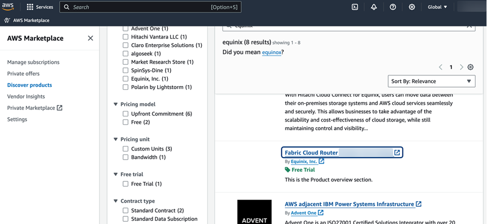Image resolution: width=487 pixels, height=224 pixels.
Task: Click external icon next to Advent One vendor
Action: point(321,213)
